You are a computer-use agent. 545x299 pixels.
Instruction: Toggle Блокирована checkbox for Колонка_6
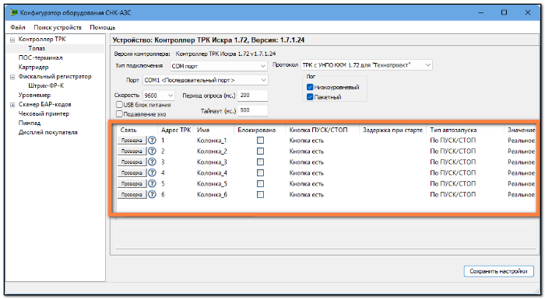(260, 194)
